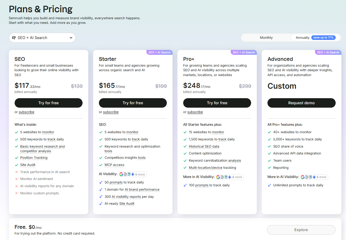346x240 pixels.
Task: Click Gemini diamond icon in Starter AI Visibility
Action: pos(133,174)
